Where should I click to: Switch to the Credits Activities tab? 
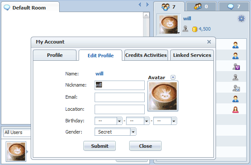pos(146,55)
